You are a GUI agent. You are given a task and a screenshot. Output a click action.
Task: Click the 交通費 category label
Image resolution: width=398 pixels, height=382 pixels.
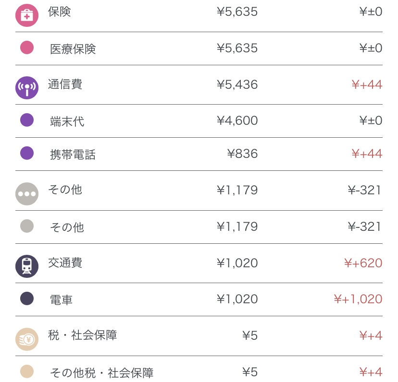65,263
